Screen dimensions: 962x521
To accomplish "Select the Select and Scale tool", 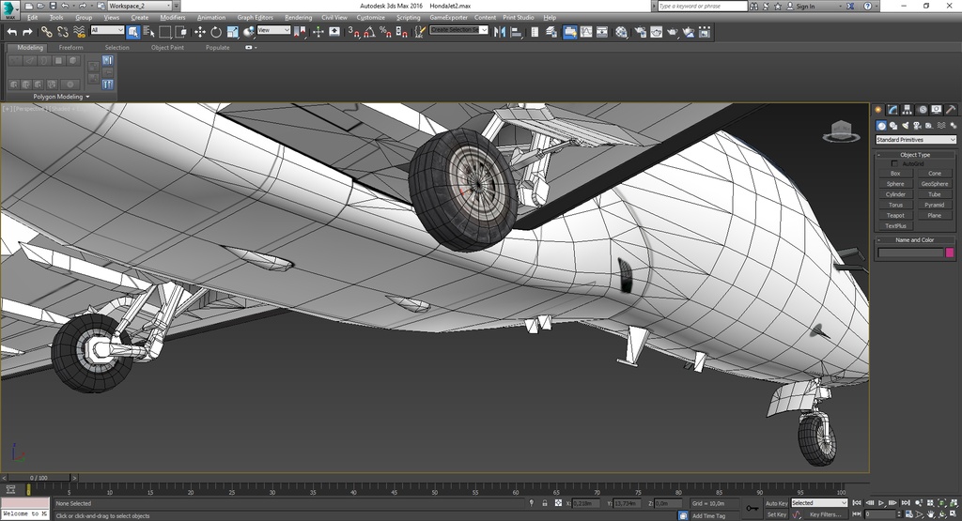I will (x=233, y=32).
